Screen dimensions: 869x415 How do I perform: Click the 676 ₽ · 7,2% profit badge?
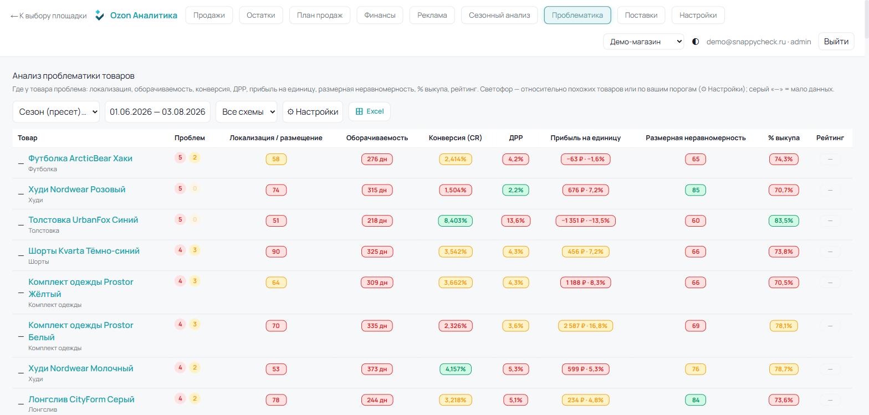point(585,190)
